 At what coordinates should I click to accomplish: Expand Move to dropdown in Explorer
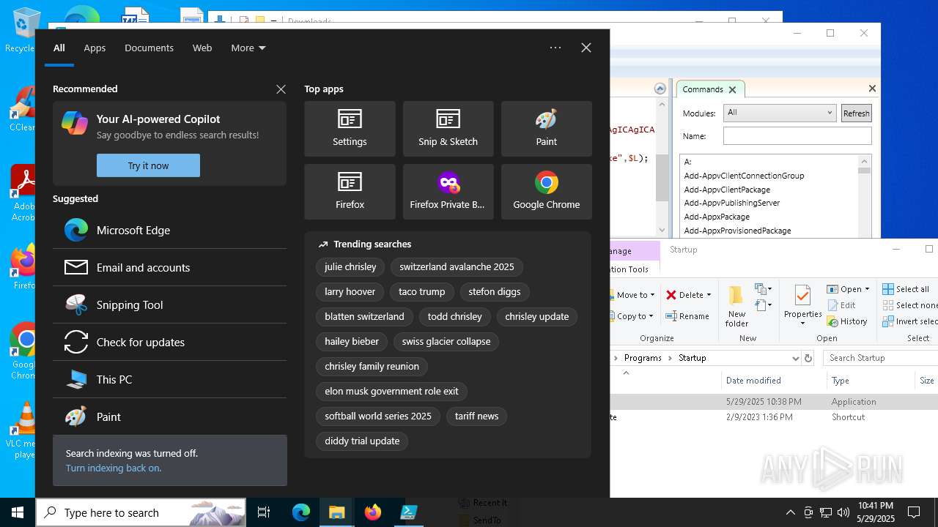point(653,295)
